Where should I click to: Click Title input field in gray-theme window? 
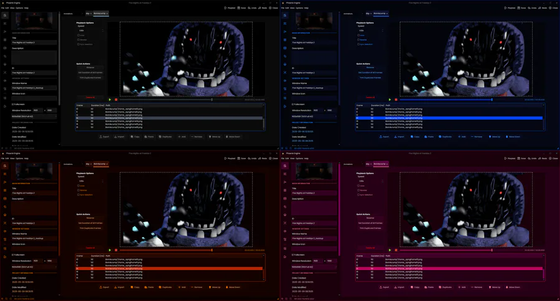(34, 42)
